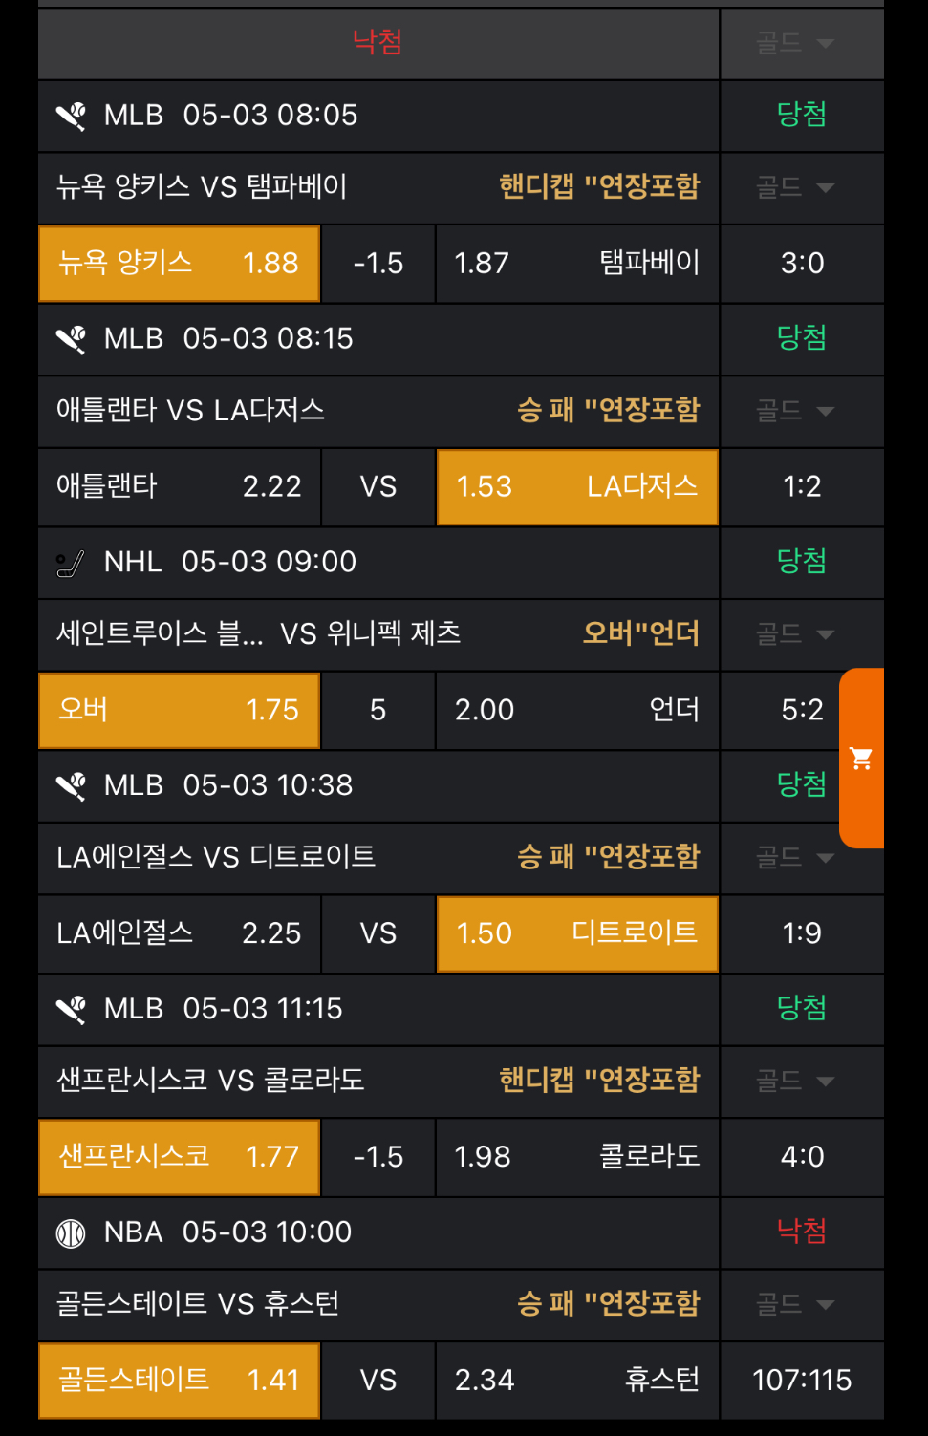The height and width of the screenshot is (1436, 928).
Task: Click hockey stick icon for NHL game
Action: coord(71,563)
